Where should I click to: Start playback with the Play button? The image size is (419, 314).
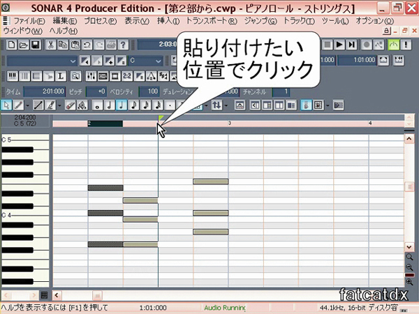click(x=339, y=45)
